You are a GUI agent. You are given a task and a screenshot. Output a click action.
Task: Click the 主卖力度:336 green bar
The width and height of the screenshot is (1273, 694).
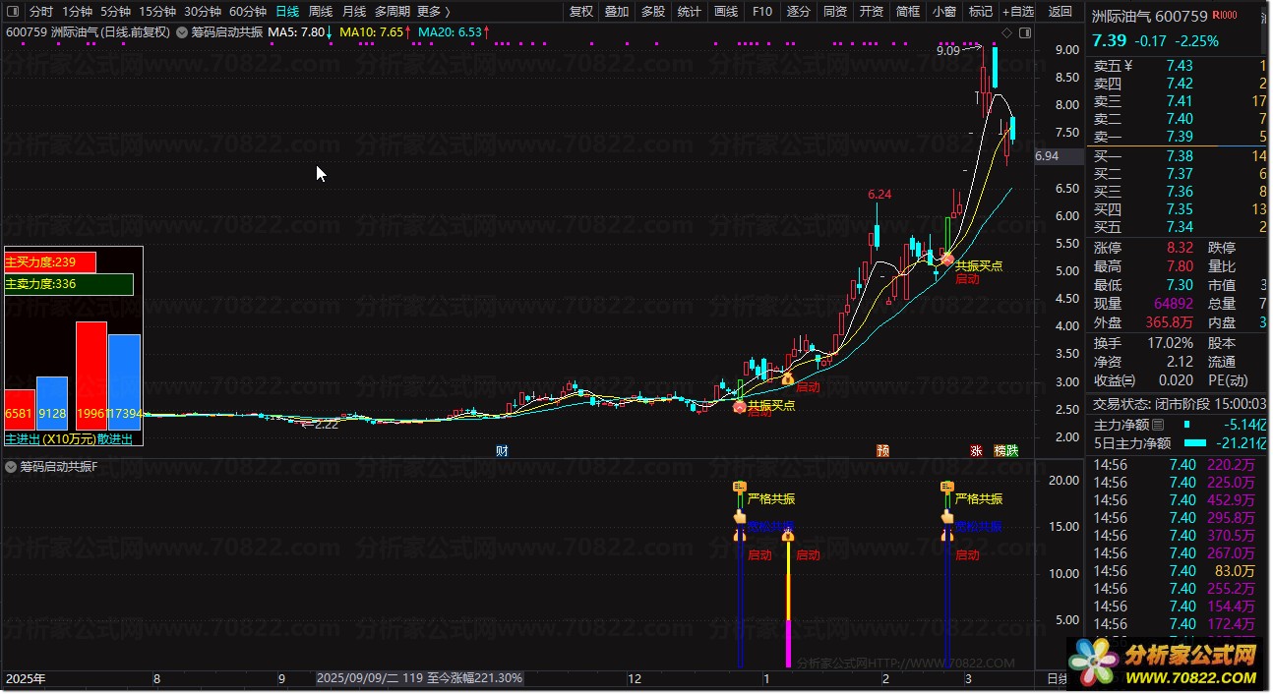click(69, 284)
